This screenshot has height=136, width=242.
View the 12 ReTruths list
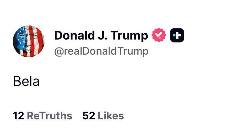tap(42, 115)
